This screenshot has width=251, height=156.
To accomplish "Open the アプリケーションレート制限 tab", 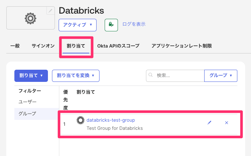I will pos(182,46).
